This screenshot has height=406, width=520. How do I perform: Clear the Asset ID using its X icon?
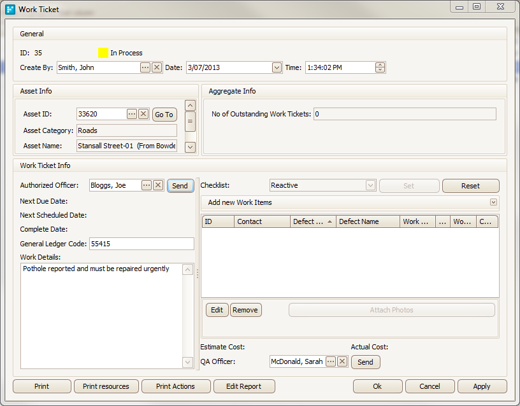[143, 115]
